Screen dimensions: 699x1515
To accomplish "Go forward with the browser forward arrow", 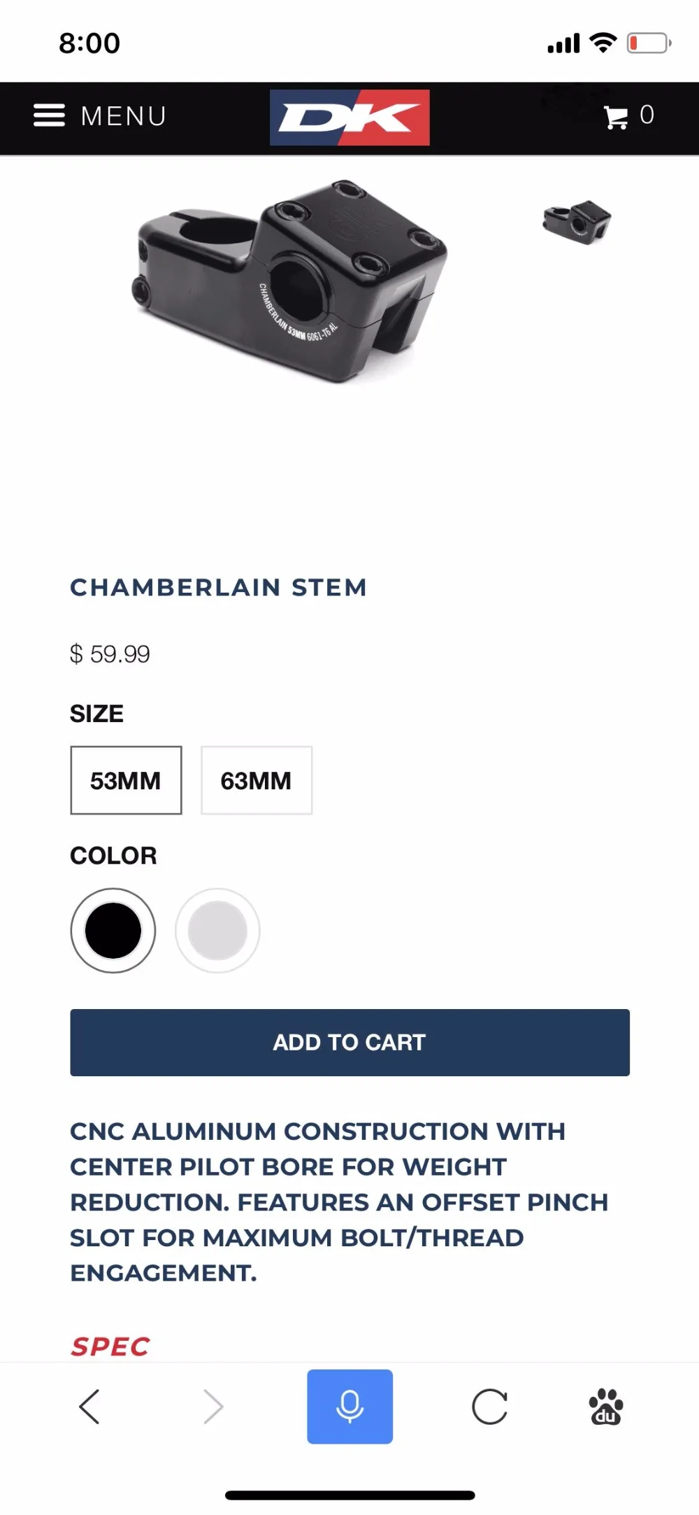I will (x=213, y=1407).
